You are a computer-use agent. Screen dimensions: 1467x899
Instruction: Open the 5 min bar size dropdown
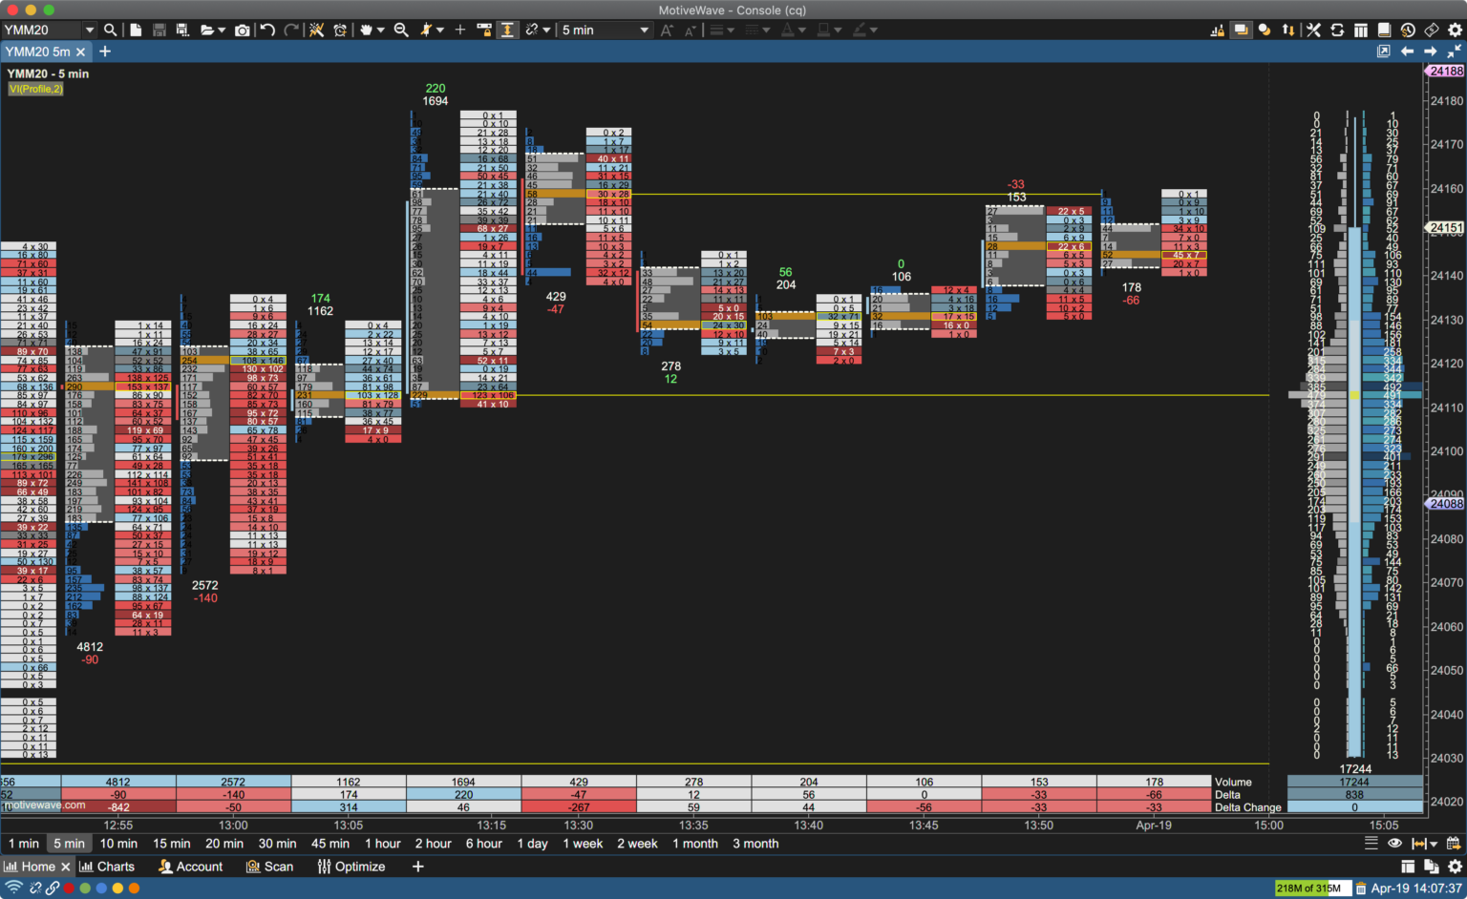(x=606, y=30)
